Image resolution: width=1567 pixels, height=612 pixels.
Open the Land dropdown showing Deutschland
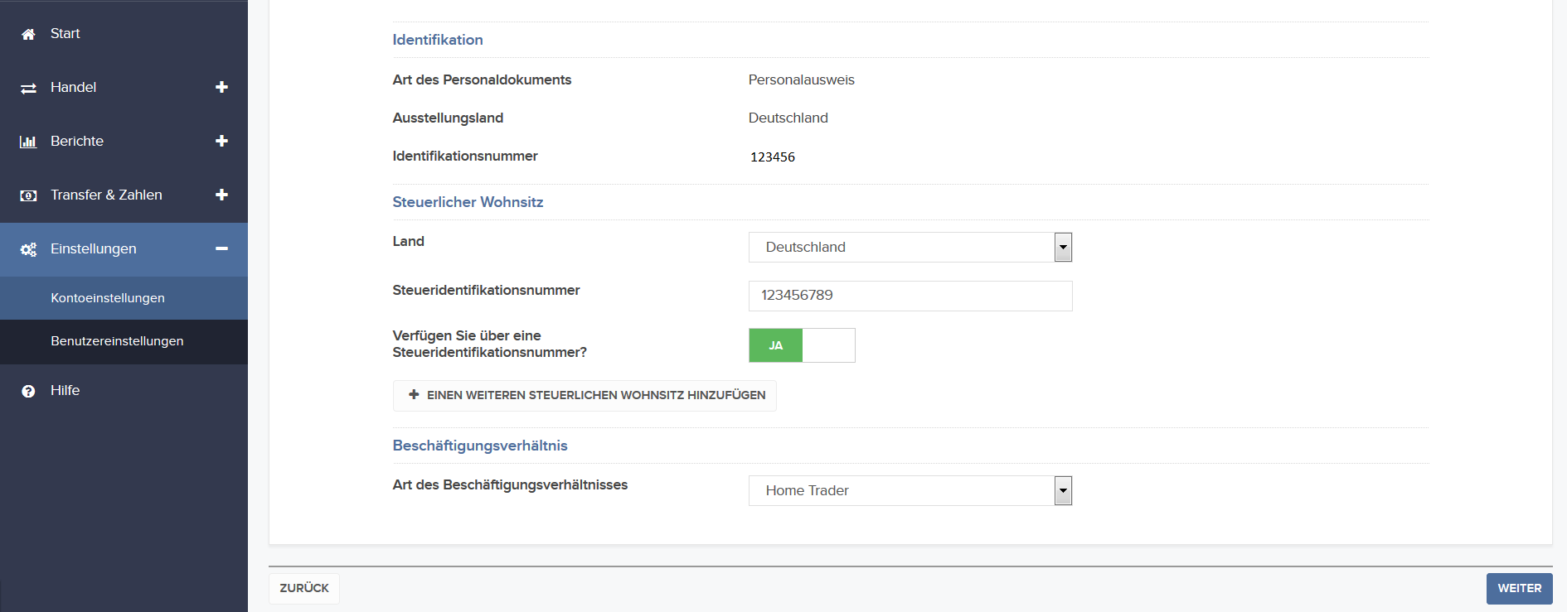coord(910,247)
